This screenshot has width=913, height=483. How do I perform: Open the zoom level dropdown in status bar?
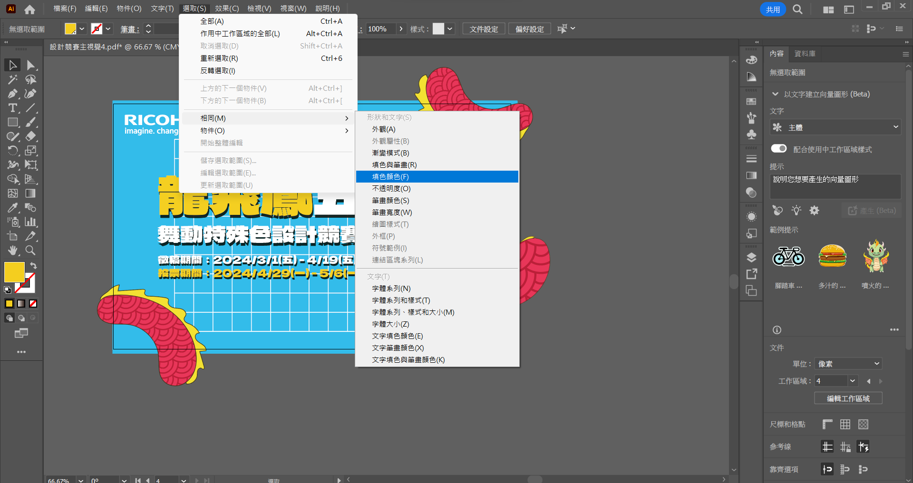tap(81, 480)
